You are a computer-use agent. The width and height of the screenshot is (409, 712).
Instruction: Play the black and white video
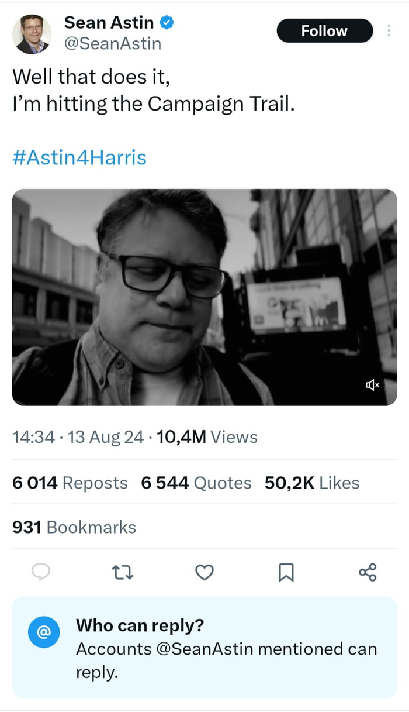(x=204, y=297)
